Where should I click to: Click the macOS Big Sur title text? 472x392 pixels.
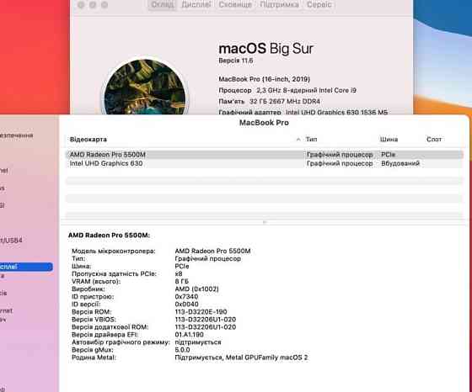pos(265,49)
